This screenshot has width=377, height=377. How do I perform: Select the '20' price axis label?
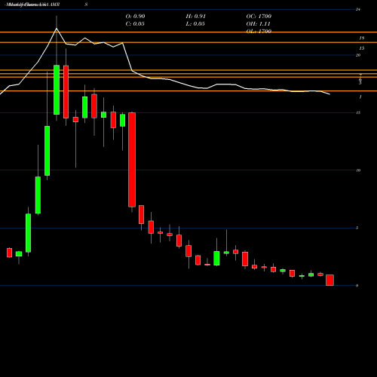pyautogui.click(x=358, y=55)
